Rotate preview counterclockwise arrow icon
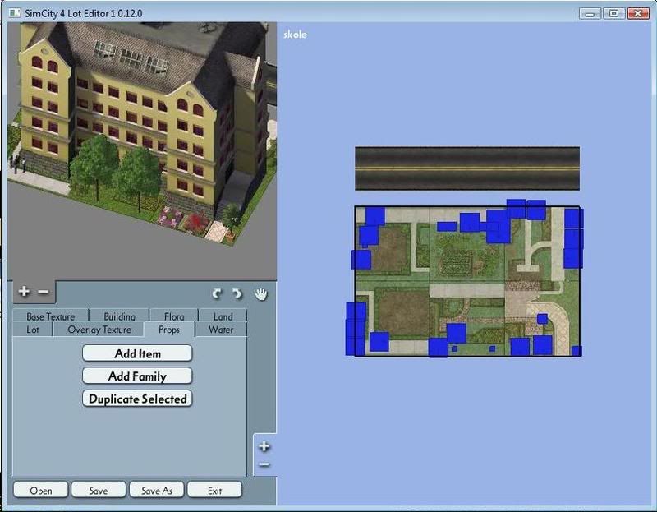Image resolution: width=657 pixels, height=512 pixels. point(217,293)
